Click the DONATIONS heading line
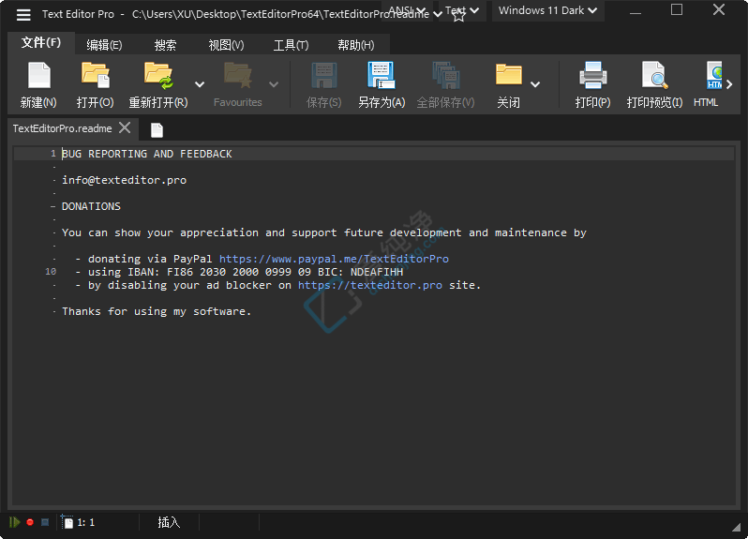Screen dimensions: 748x539 pos(91,206)
